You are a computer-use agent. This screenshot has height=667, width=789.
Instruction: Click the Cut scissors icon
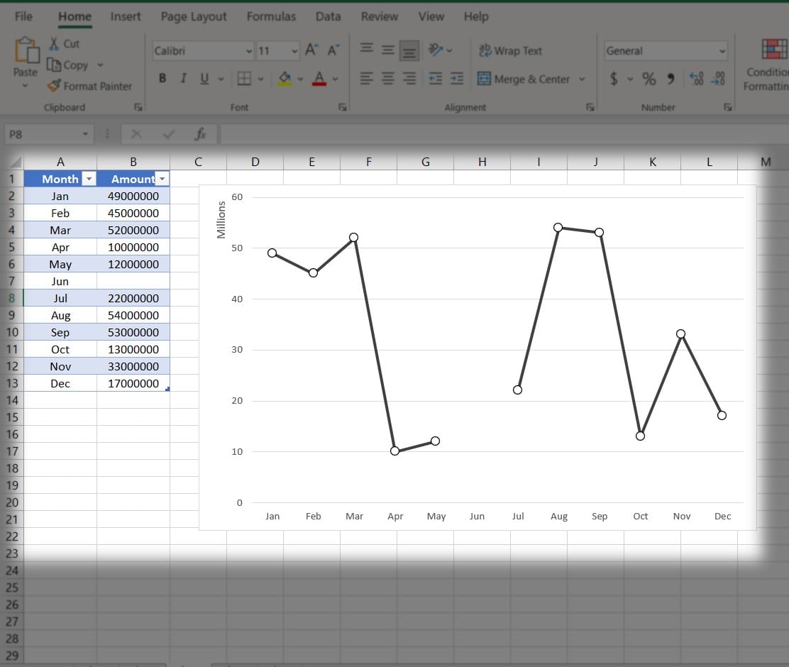click(54, 43)
